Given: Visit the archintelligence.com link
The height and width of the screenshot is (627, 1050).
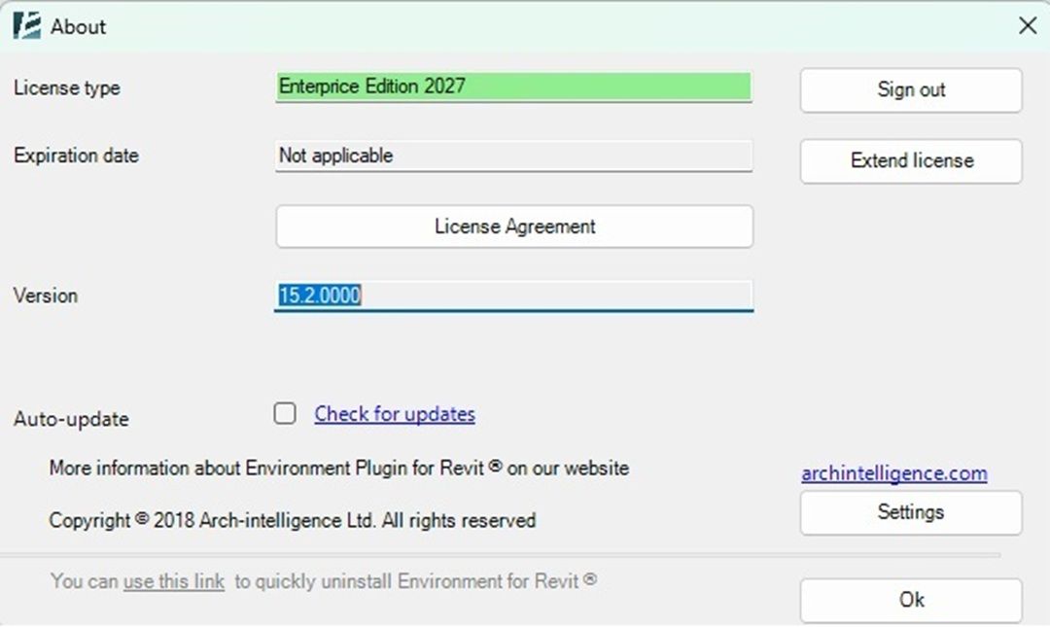Looking at the screenshot, I should point(894,473).
